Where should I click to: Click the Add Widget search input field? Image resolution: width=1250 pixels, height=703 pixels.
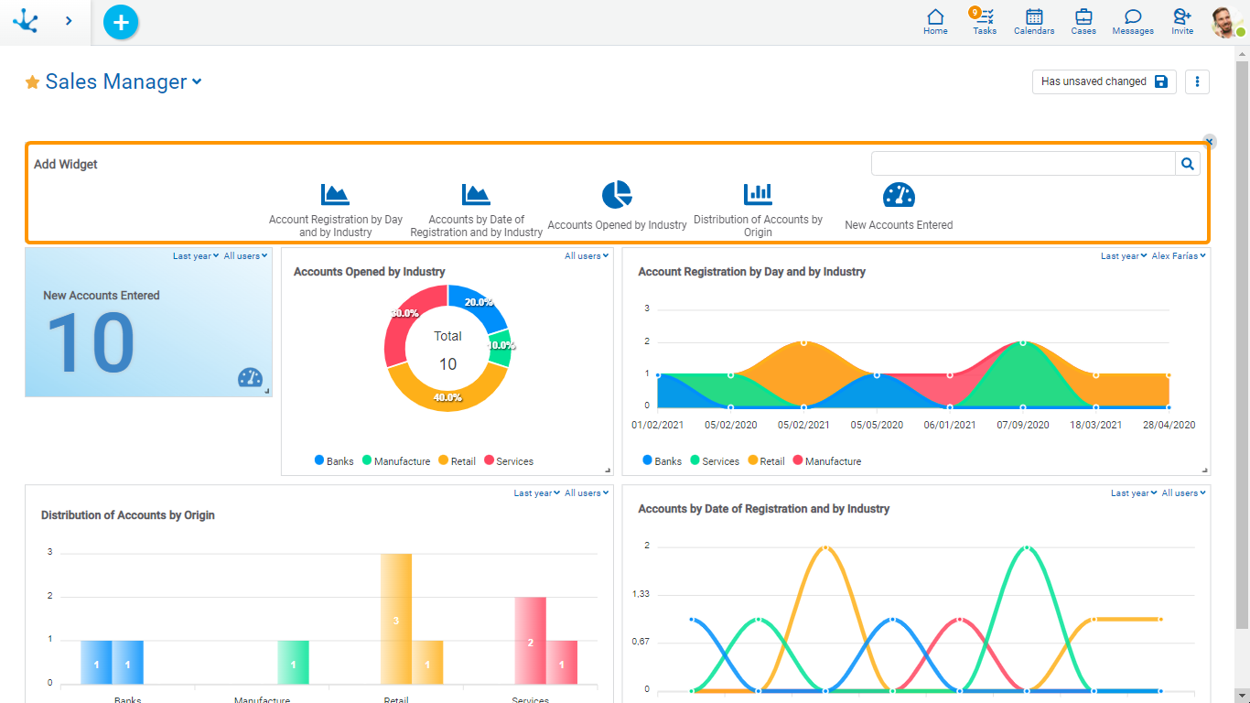click(1023, 164)
